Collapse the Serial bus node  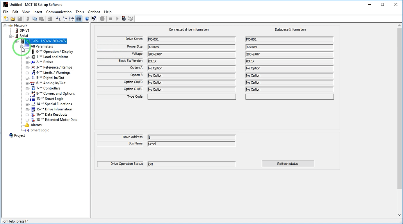[10, 36]
